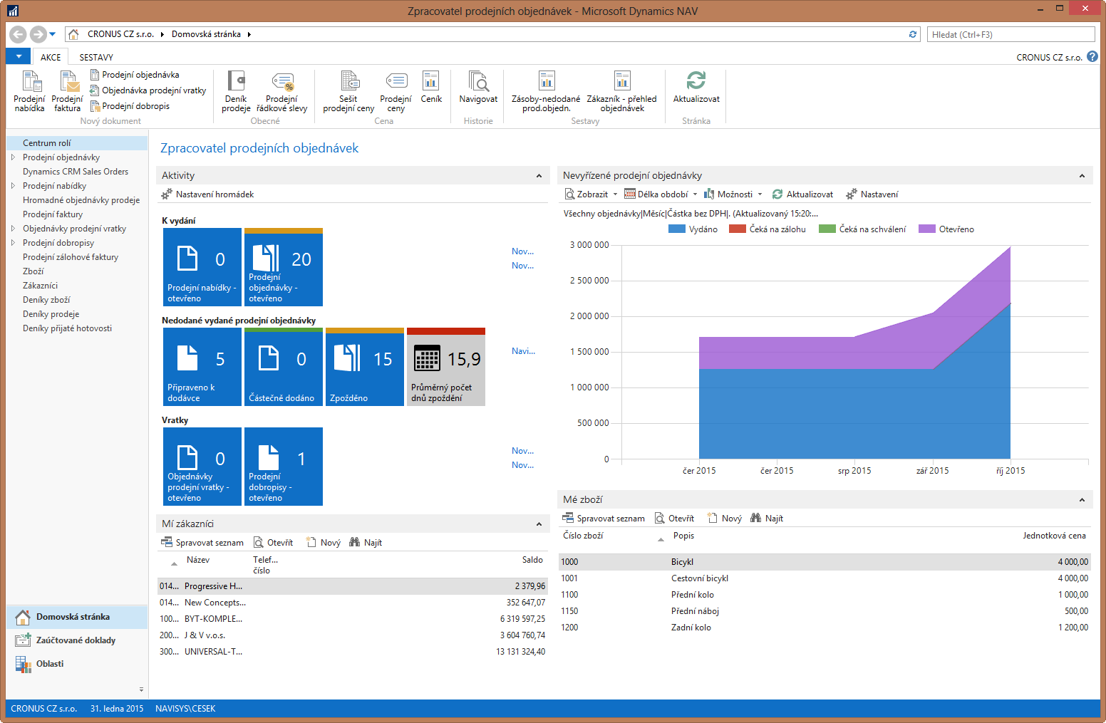The width and height of the screenshot is (1106, 723).
Task: Select Cestovní bicykl item row
Action: 825,578
